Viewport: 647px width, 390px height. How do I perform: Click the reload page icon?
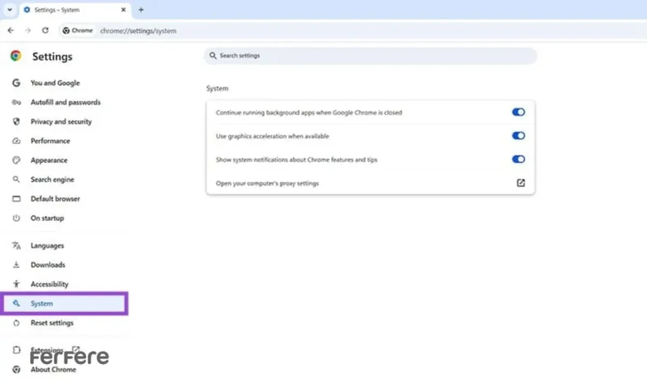click(45, 30)
